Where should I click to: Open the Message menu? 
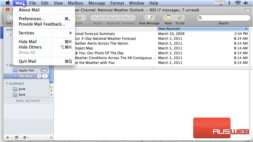[x=97, y=3]
